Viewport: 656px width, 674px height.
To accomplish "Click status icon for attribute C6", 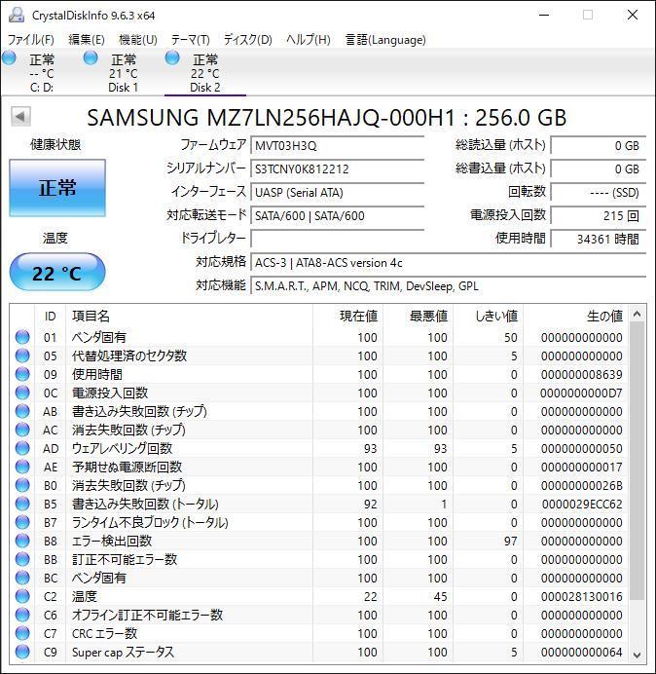I will [22, 615].
